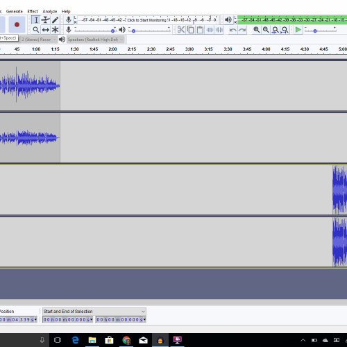Click Fit selection to width icon
Image resolution: width=347 pixels, height=347 pixels.
tap(276, 30)
